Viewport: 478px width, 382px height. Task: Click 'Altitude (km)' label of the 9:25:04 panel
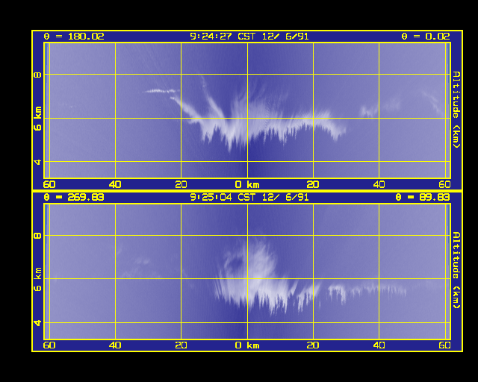click(x=456, y=270)
